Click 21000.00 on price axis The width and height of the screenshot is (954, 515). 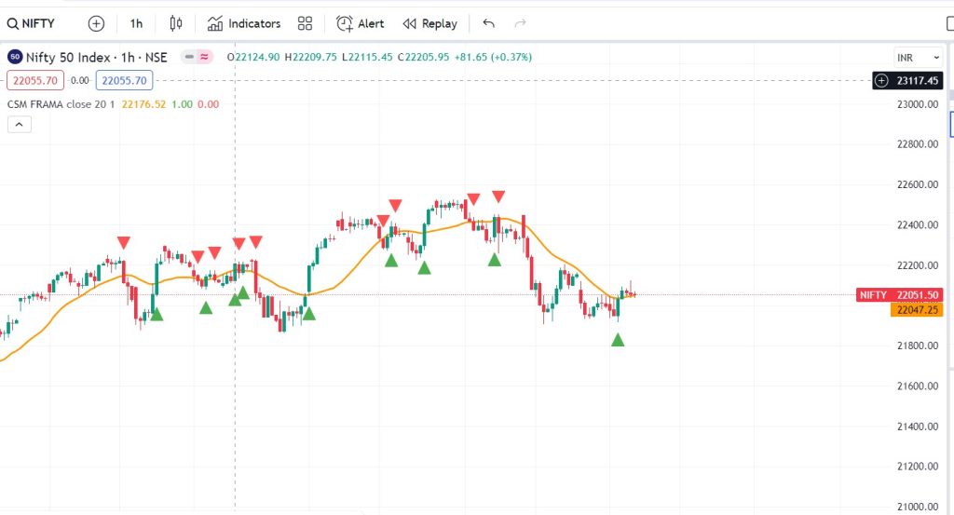tap(918, 507)
